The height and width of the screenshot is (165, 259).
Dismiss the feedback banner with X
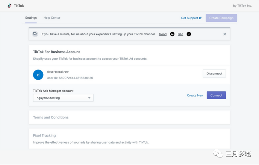coord(224,34)
